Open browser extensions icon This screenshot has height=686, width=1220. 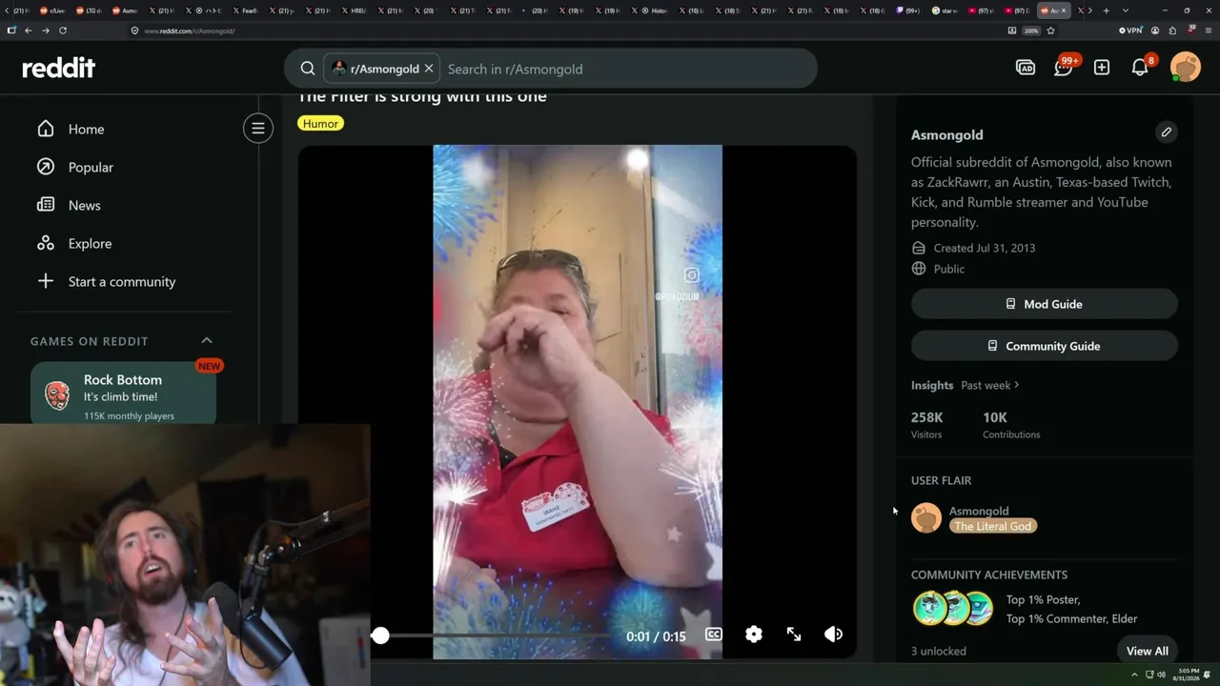tap(1172, 30)
